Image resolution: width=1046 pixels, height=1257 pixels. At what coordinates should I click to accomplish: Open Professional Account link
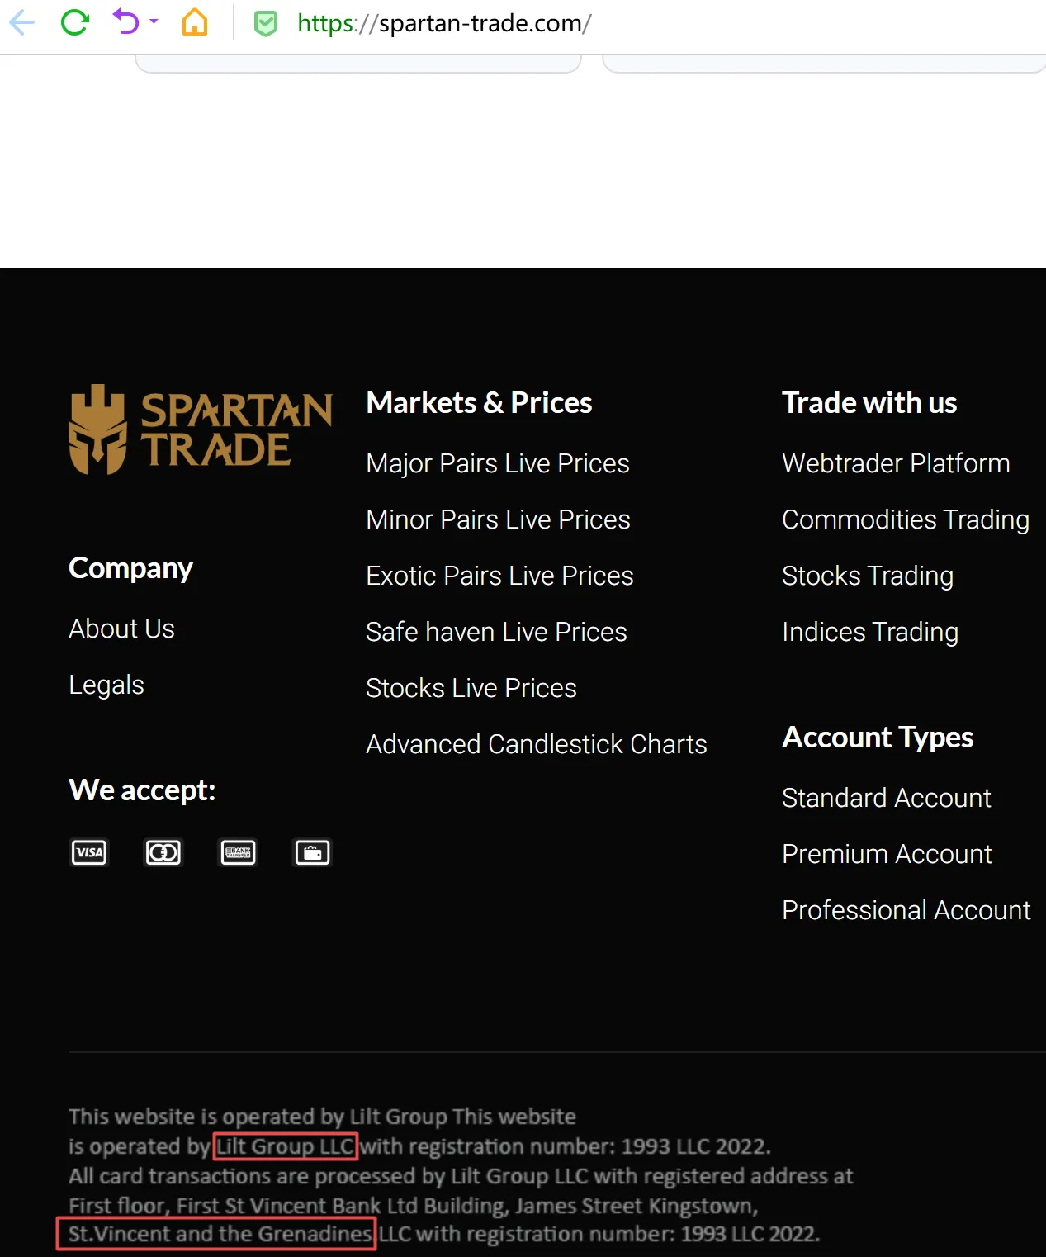tap(906, 910)
